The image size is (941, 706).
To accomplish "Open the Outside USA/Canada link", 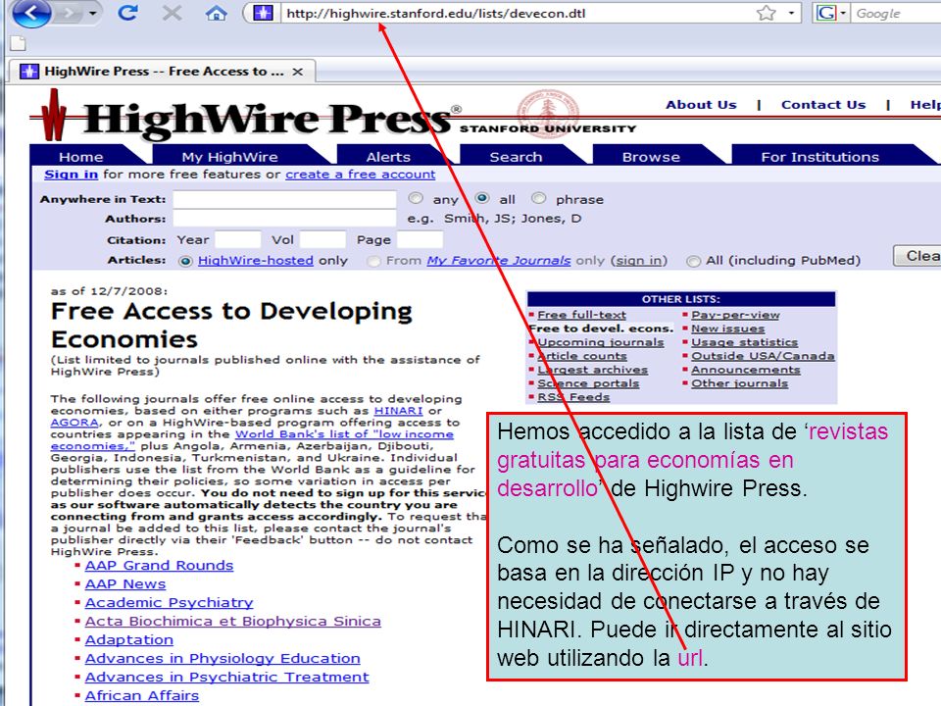I will tap(763, 356).
